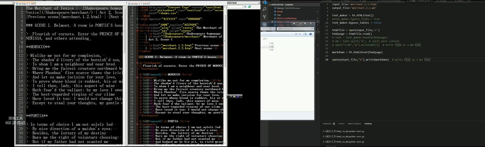The width and height of the screenshot is (485, 147).
Task: Click the line output_file='merchant.2.1.md' in VS Code
Action: click(x=354, y=8)
